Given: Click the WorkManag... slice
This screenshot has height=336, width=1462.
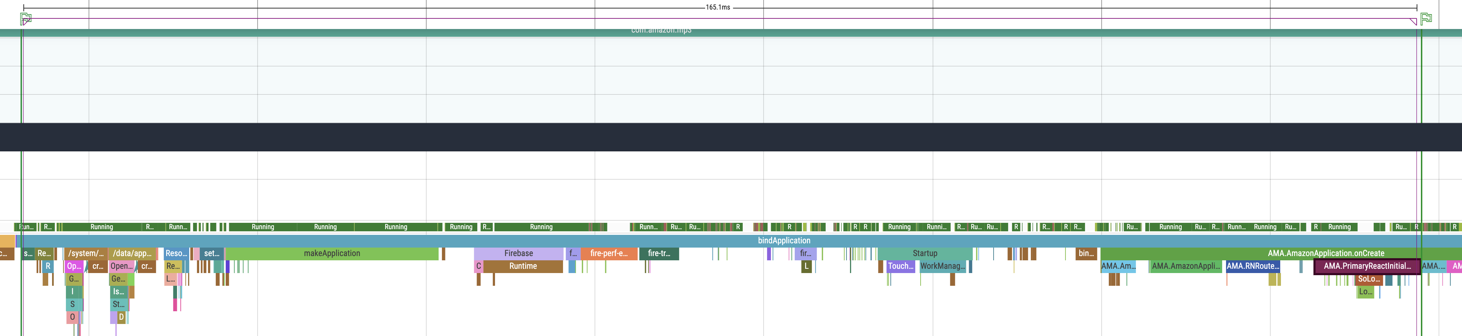Looking at the screenshot, I should pyautogui.click(x=942, y=266).
